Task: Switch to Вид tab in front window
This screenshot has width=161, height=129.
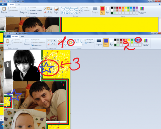Action: tap(23, 36)
